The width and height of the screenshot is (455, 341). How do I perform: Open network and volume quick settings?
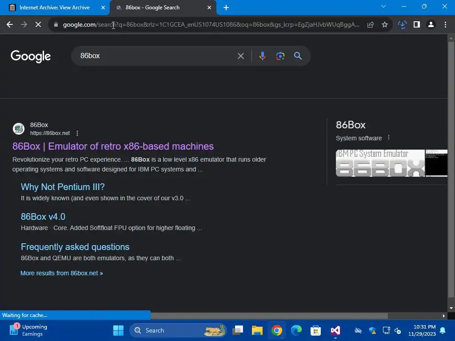[392, 330]
